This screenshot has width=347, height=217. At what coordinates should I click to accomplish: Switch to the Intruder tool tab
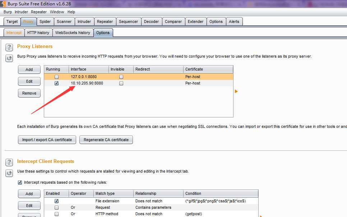[x=84, y=21]
